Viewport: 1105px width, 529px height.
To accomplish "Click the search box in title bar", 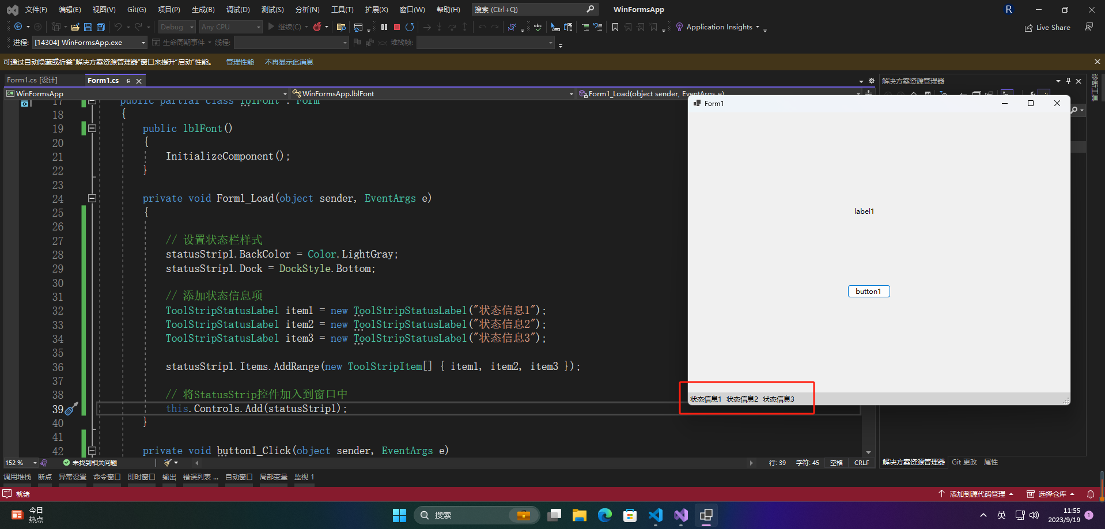I will point(534,9).
